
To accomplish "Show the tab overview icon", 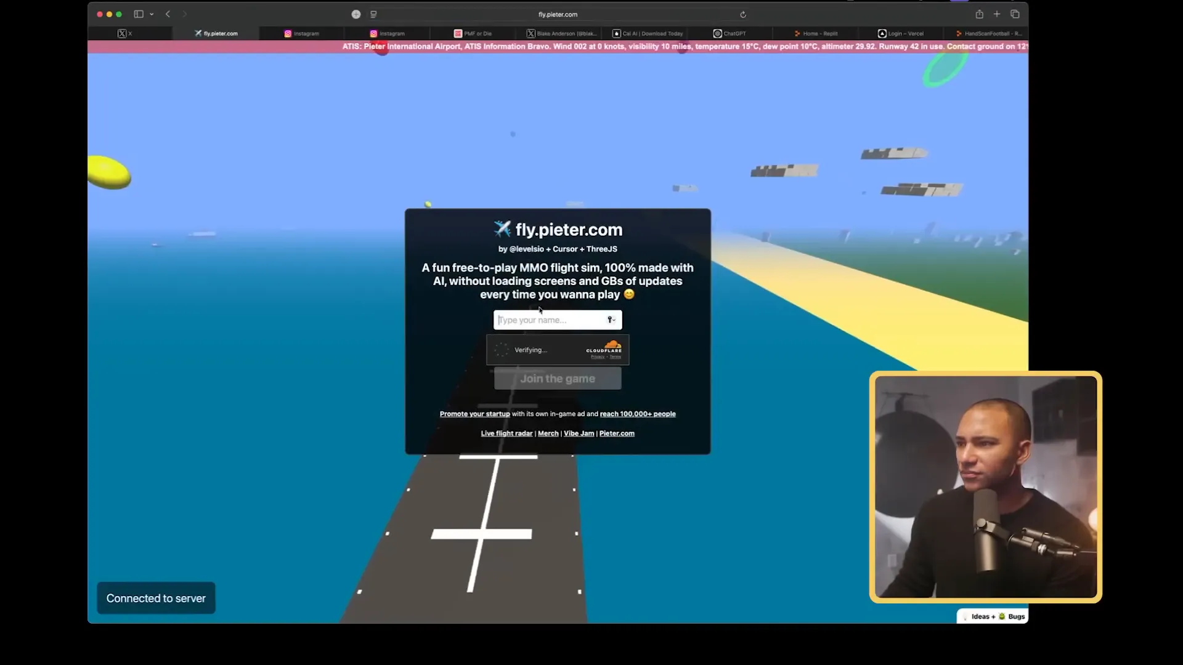I will [1015, 14].
